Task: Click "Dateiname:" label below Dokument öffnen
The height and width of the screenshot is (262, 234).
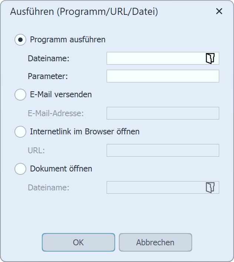Action: point(49,188)
